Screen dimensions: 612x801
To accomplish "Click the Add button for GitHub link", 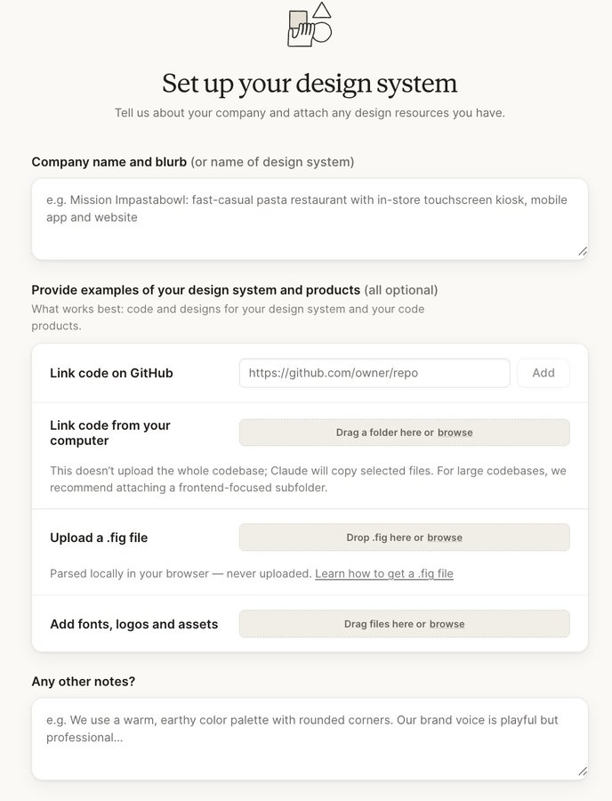I will (x=544, y=373).
